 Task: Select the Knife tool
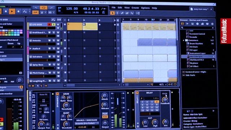pyautogui.click(x=132, y=13)
